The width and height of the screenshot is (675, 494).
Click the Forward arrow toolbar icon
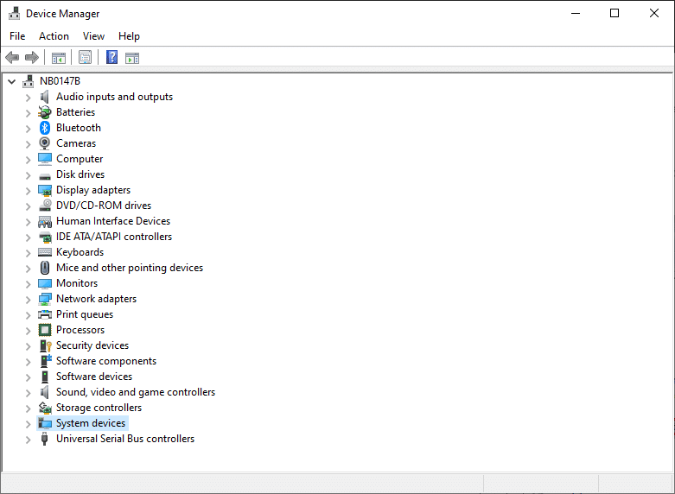pos(32,58)
